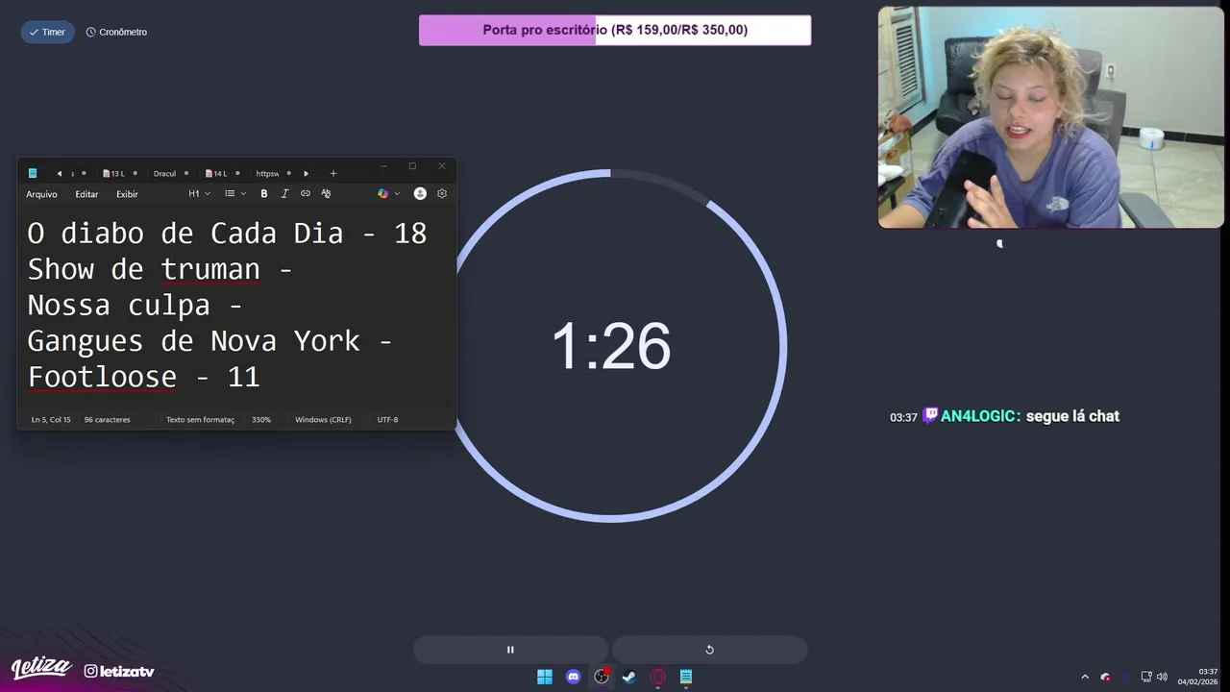Click the 'segue lá chat' message text

tap(1072, 416)
